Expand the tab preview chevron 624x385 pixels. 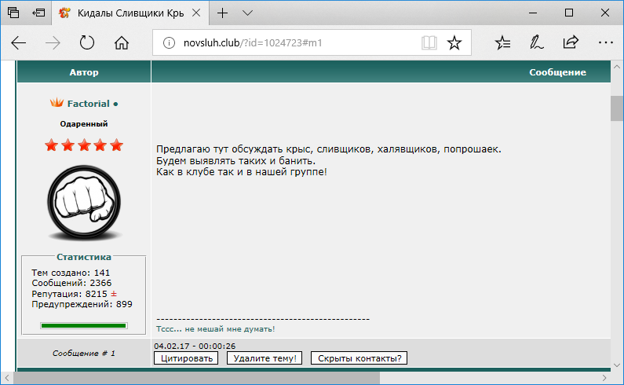247,13
